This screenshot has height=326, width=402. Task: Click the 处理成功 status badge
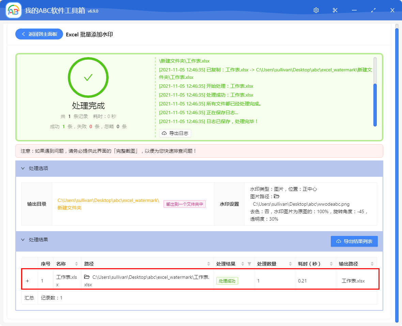coord(227,281)
